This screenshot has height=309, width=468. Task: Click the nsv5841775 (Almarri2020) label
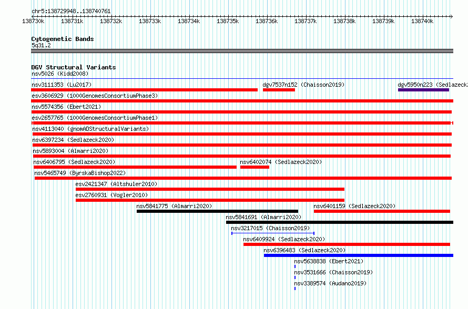[174, 206]
